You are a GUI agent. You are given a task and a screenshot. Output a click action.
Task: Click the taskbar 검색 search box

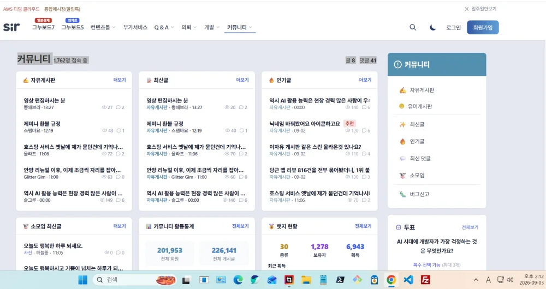pos(135,280)
